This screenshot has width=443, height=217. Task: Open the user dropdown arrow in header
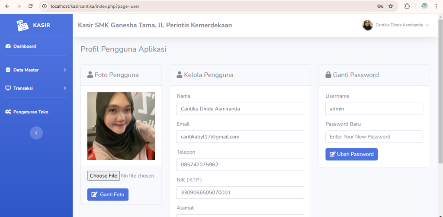coord(427,25)
